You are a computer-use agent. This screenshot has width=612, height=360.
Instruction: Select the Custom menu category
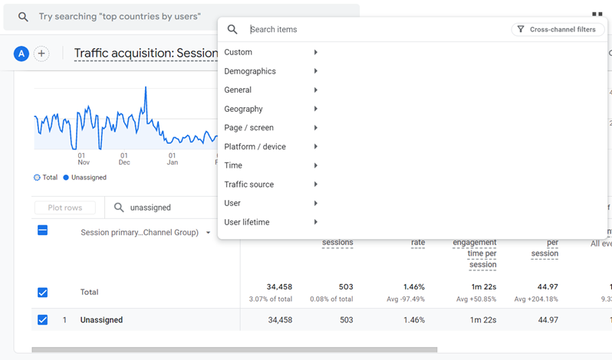click(x=238, y=52)
